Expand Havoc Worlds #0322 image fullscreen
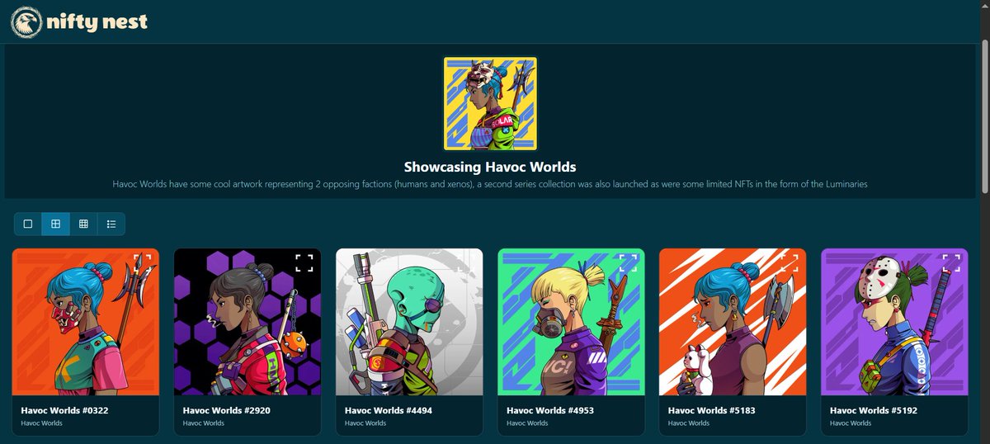 pyautogui.click(x=143, y=263)
